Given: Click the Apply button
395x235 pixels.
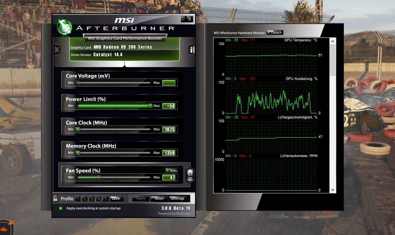Looking at the screenshot, I should tap(141, 199).
